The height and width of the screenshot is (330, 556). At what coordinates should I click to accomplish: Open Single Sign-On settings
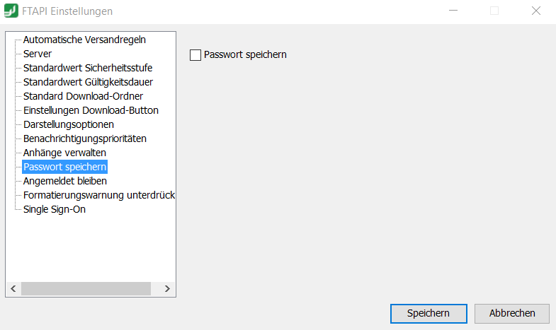[55, 209]
